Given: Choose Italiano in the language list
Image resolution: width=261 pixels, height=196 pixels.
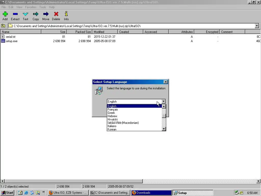Looking at the screenshot, I should point(134,126).
